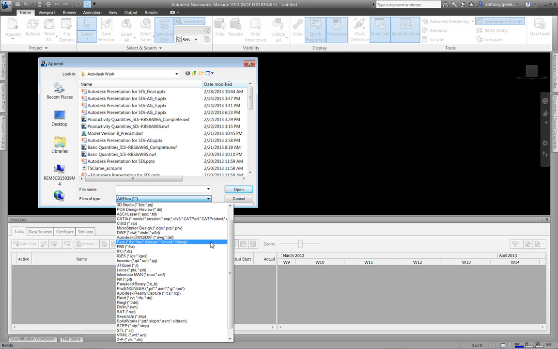Click the Links tool in Display panel
This screenshot has width=558, height=349.
(297, 28)
